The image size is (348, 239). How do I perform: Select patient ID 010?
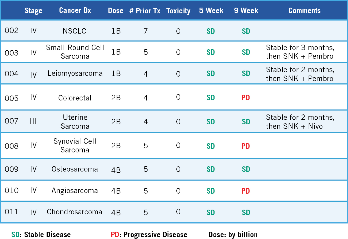12,190
